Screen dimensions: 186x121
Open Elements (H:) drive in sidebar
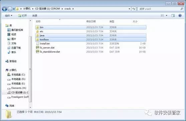(x=17, y=88)
